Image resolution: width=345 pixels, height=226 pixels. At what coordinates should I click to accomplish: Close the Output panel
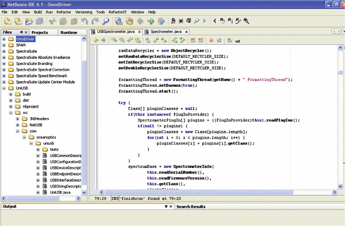point(171,206)
